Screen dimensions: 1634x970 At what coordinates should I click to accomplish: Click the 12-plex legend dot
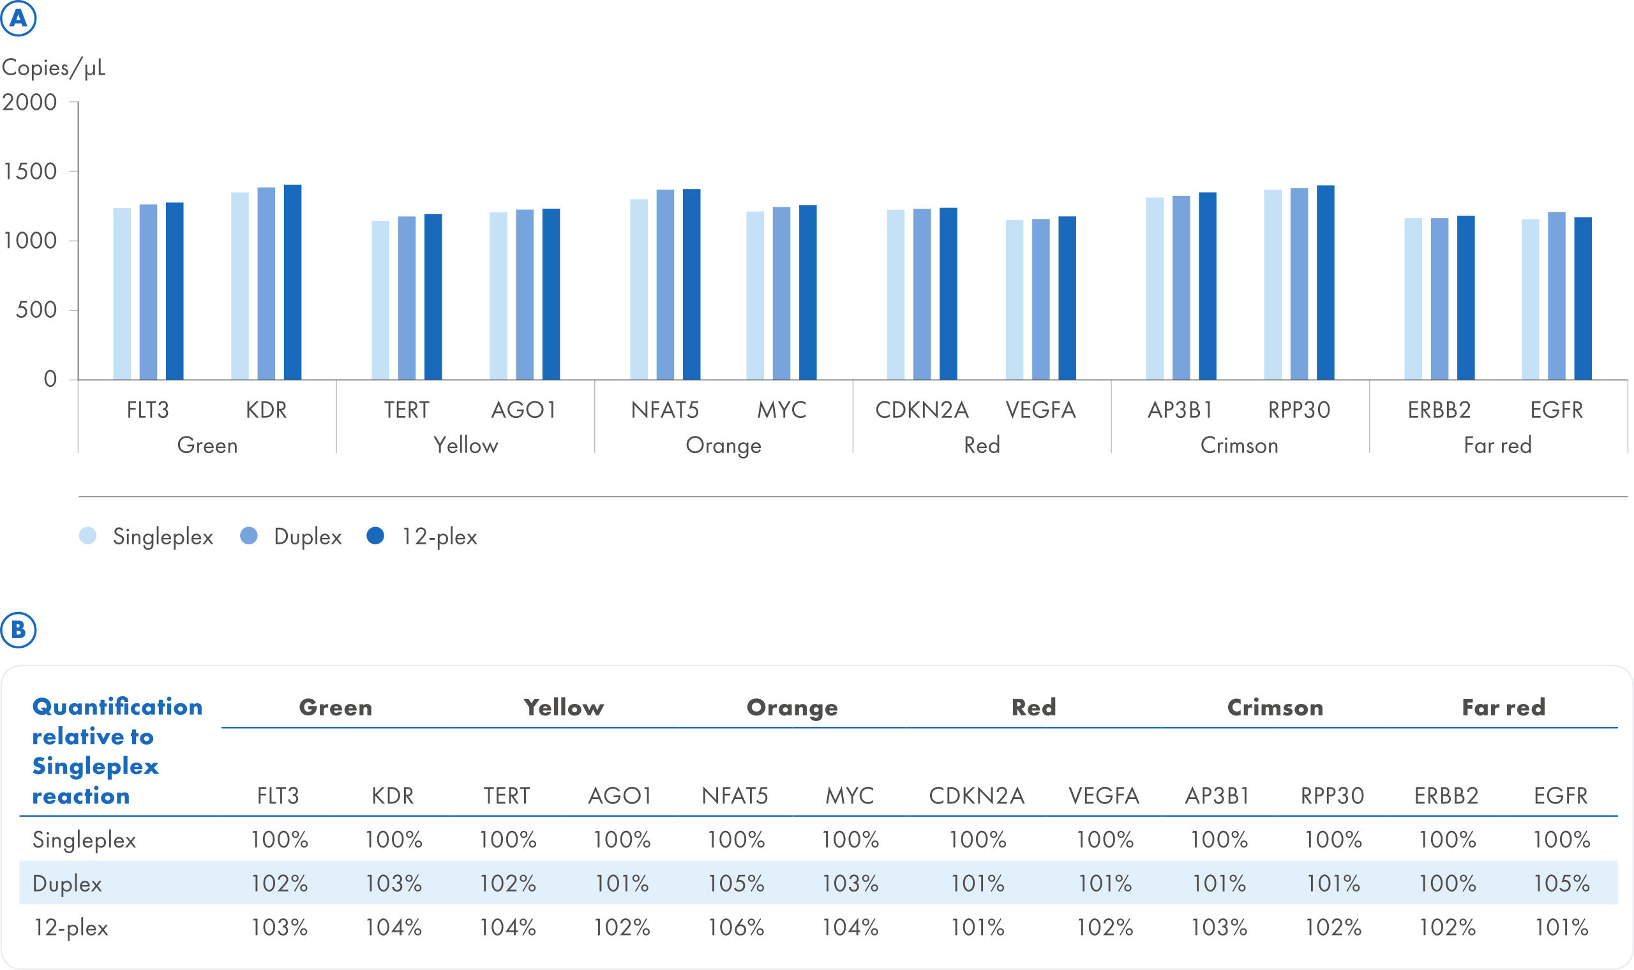pos(375,536)
